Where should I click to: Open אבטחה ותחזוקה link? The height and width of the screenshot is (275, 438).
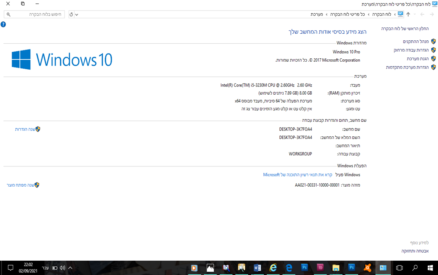click(415, 251)
